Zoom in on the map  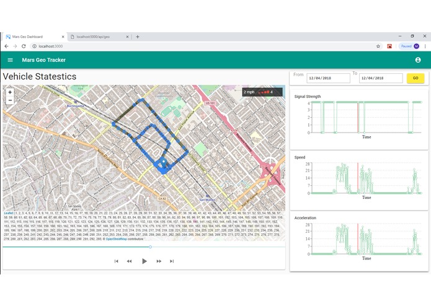pyautogui.click(x=10, y=92)
